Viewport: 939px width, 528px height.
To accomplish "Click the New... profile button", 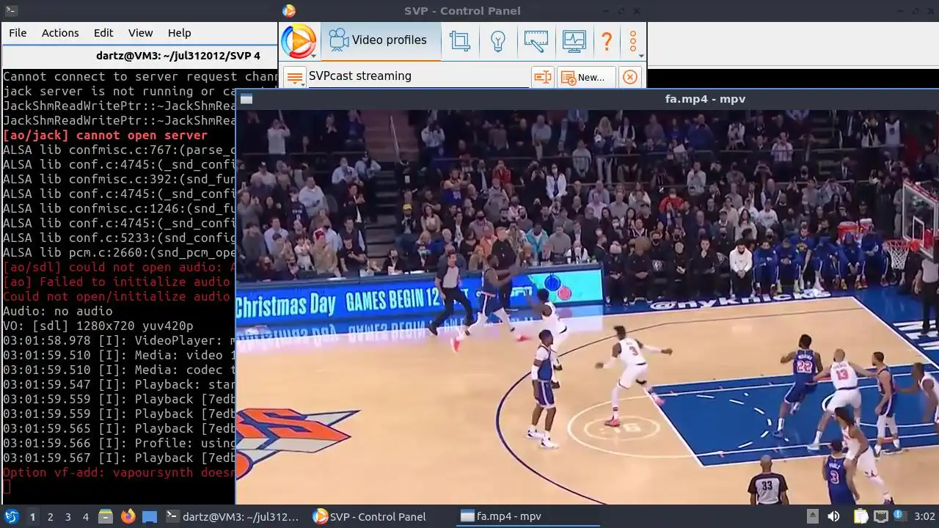I will point(586,77).
